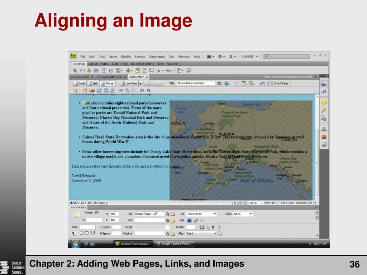This screenshot has width=367, height=275.
Task: Insert a Horizontal Rule icon
Action: click(x=96, y=71)
